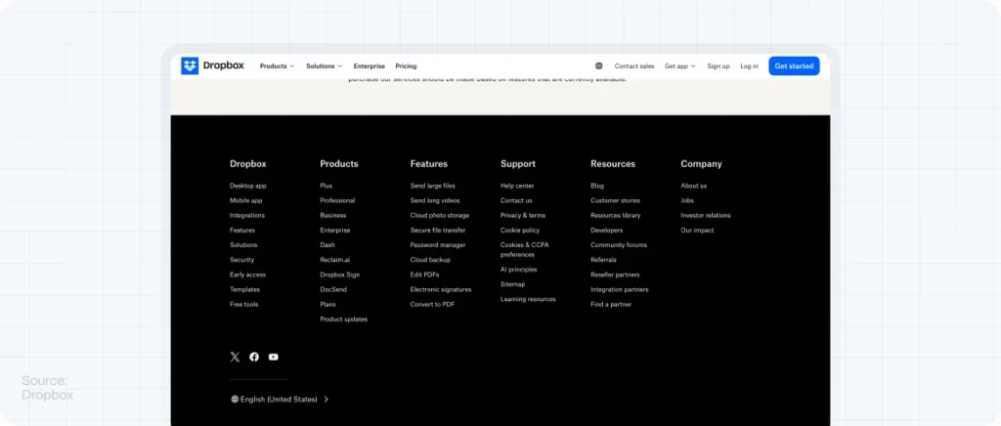Expand the Solutions dropdown menu
Viewport: 1001px width, 426px height.
pos(324,66)
